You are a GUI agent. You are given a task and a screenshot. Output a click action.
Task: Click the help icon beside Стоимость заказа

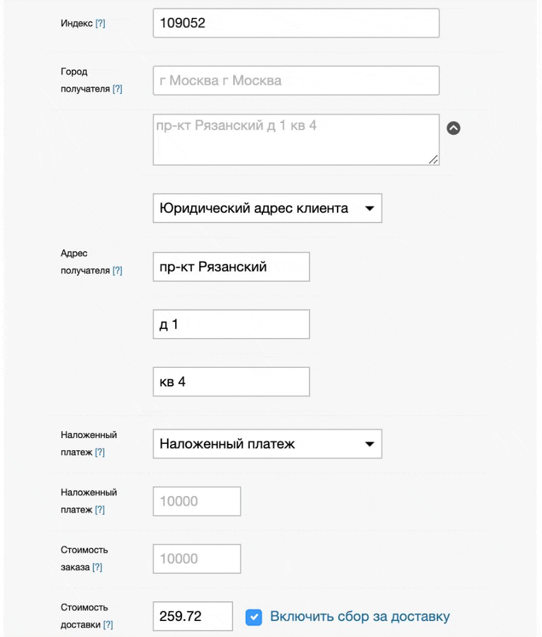pos(97,567)
